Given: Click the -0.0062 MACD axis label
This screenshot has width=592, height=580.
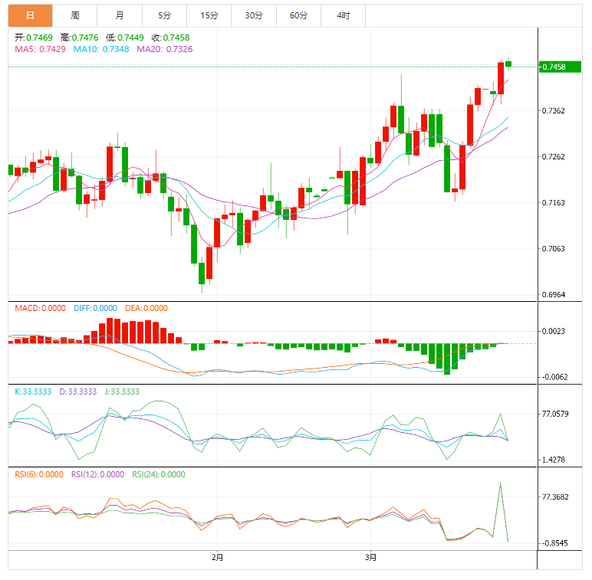Looking at the screenshot, I should coord(554,377).
